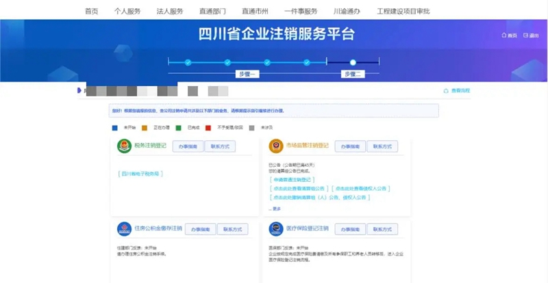Click the red 不予受理/驳回 legend swatch

tap(208, 128)
